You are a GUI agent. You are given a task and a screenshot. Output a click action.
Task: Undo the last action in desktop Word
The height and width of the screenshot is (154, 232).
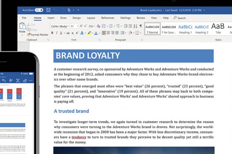55,10
